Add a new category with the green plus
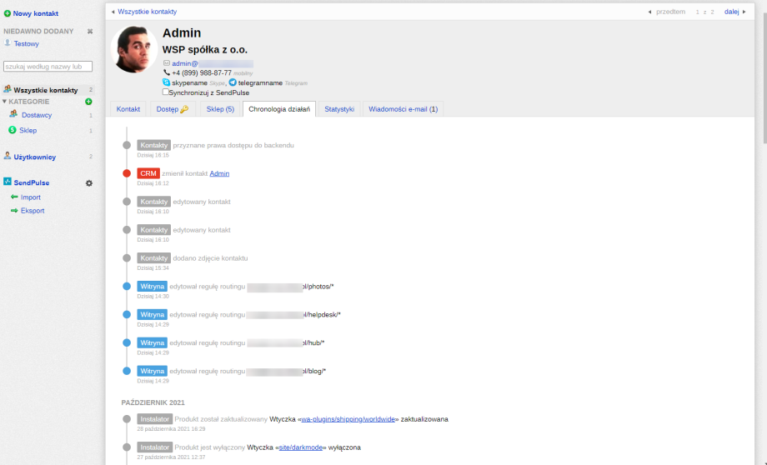 pos(89,102)
